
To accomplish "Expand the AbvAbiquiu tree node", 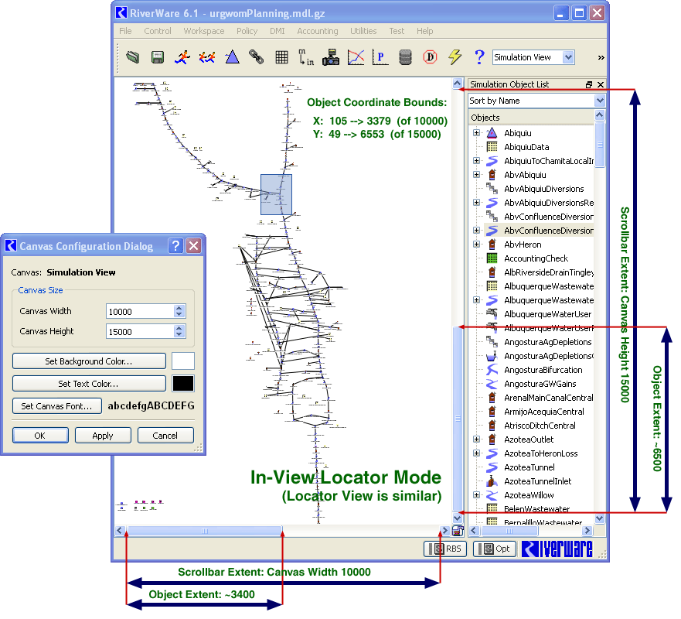I will point(476,175).
